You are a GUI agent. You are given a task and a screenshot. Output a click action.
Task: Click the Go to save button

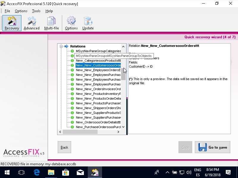click(x=212, y=147)
